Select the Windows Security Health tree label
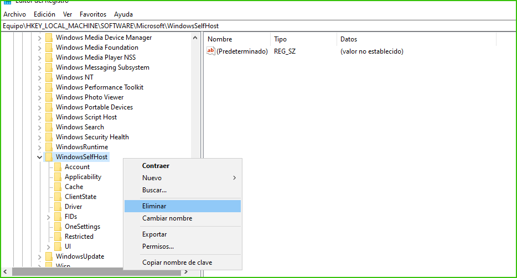Screen dimensions: 517x278 tap(92, 137)
